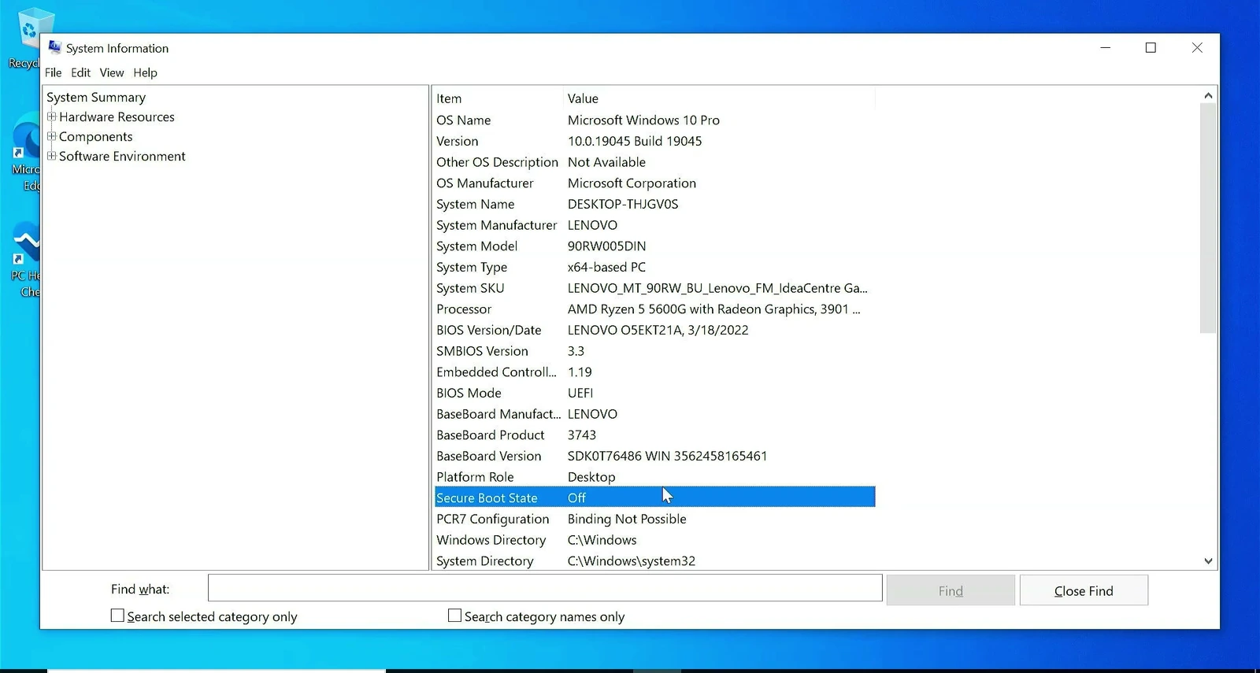Expand the Software Environment tree node
Screen dimensions: 1260x673
[x=51, y=156]
